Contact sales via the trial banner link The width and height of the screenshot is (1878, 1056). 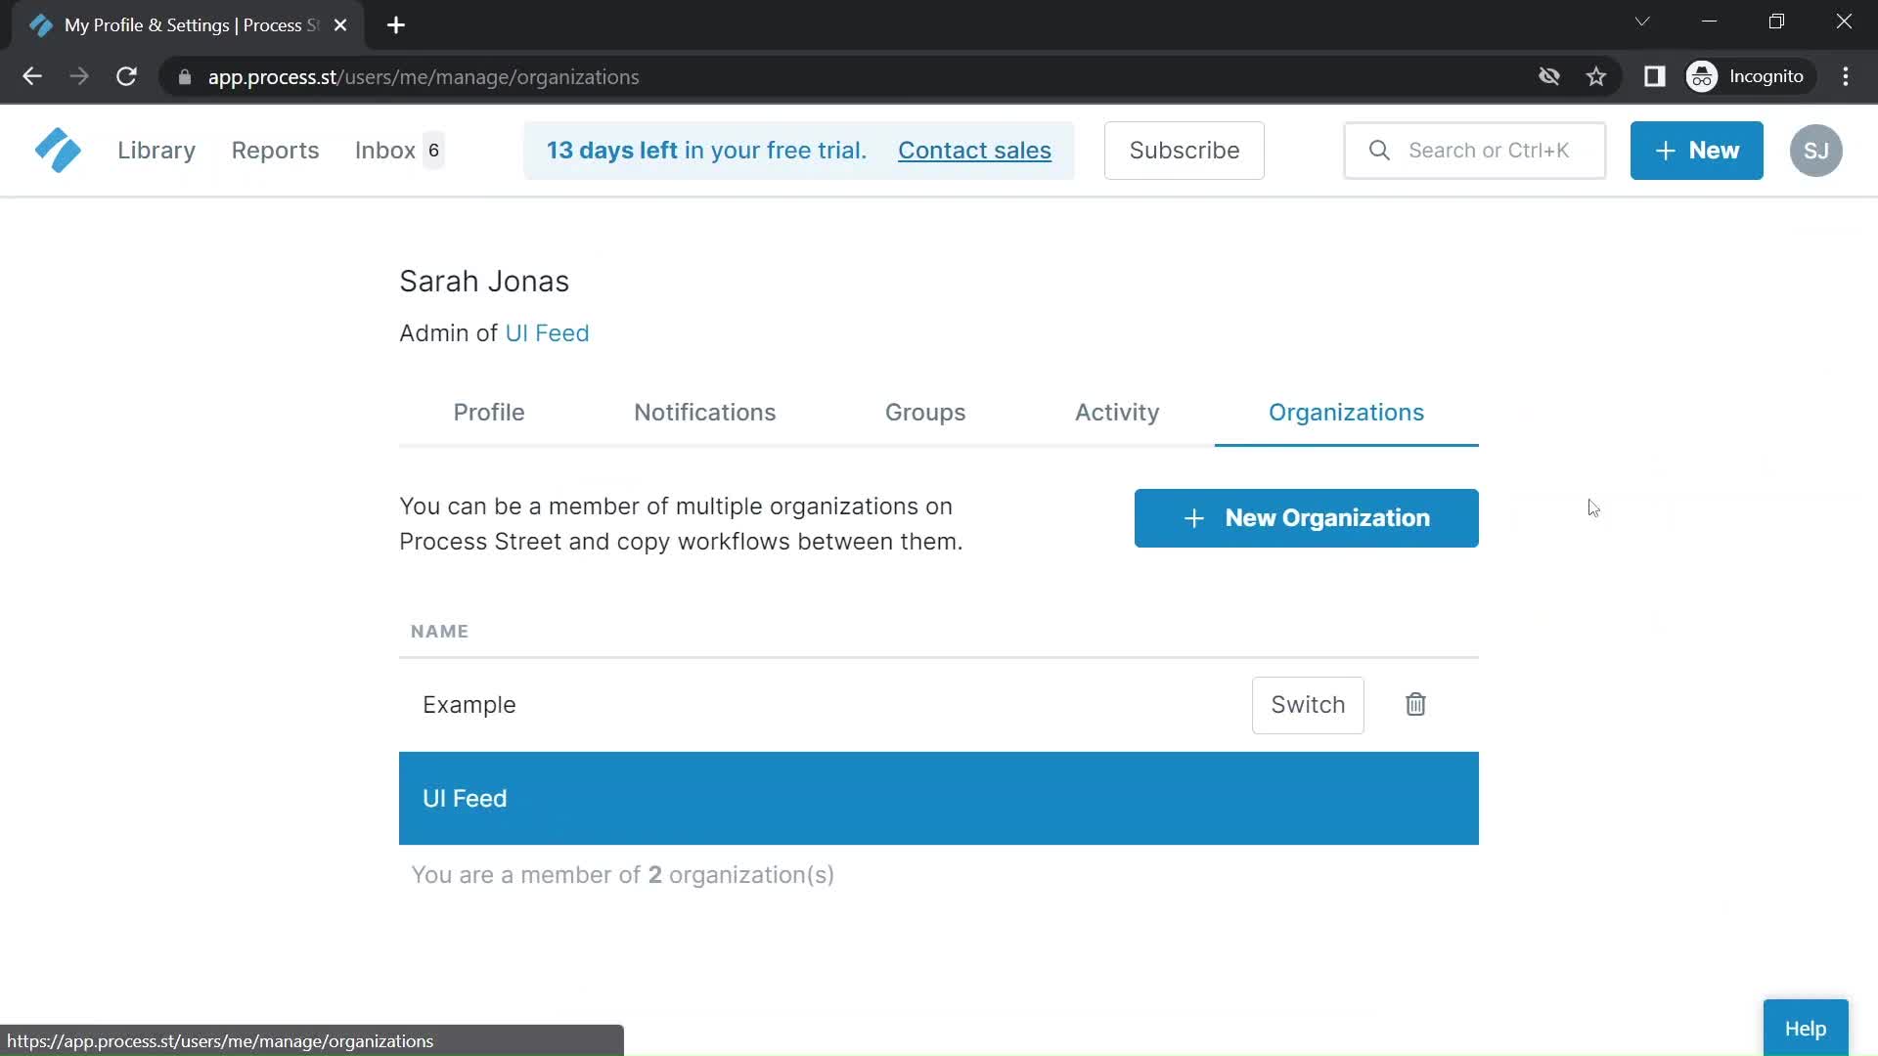pyautogui.click(x=975, y=151)
